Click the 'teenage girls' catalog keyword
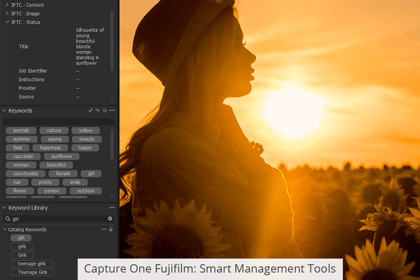 [32, 264]
